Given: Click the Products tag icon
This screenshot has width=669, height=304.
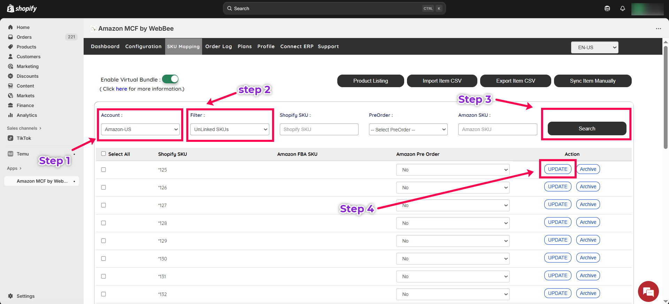Looking at the screenshot, I should pos(10,47).
